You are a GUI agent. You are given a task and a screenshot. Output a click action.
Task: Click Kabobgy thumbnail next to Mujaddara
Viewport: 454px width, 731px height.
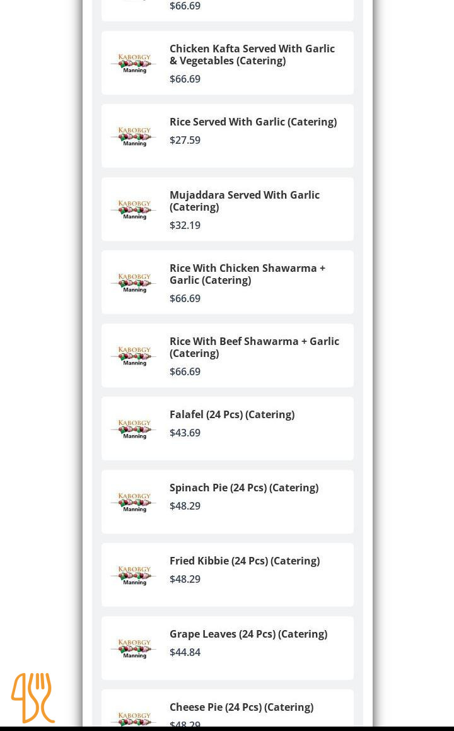coord(134,210)
